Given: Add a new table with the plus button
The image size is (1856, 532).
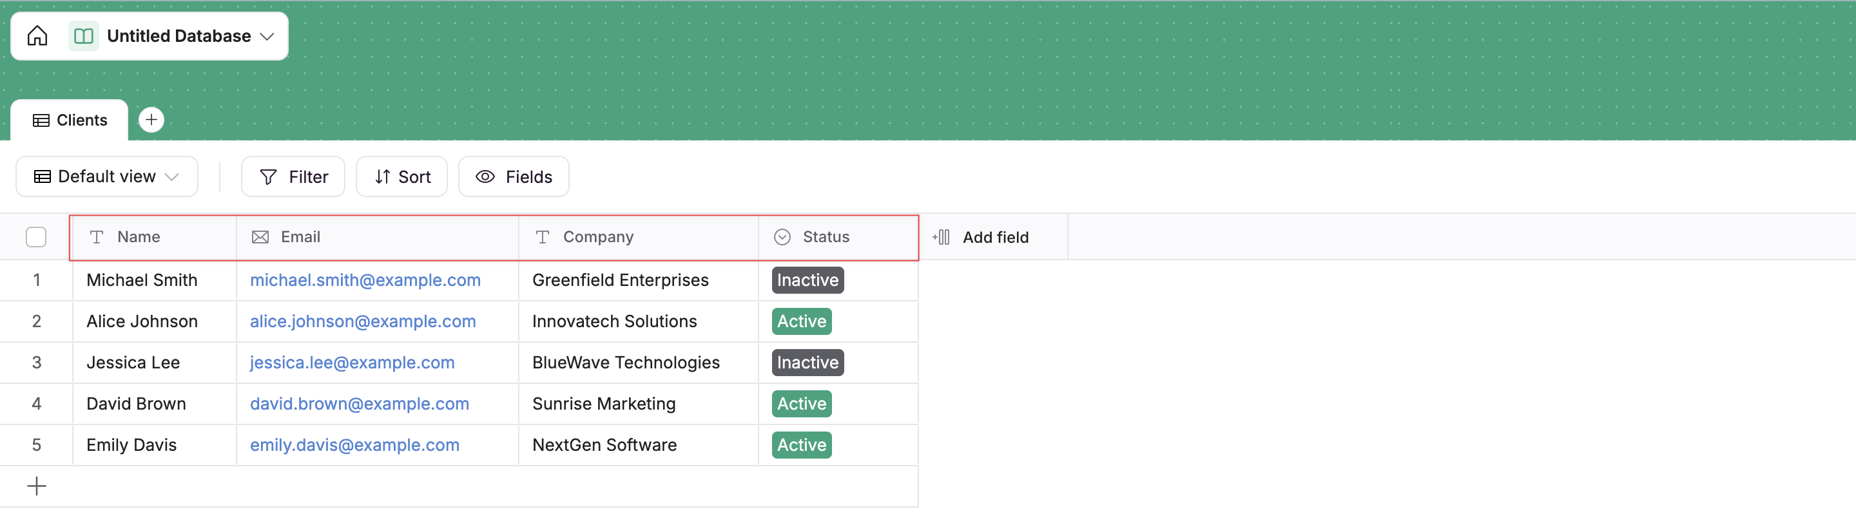Looking at the screenshot, I should [151, 120].
